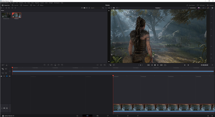Click the import media folder icon
The image size is (215, 117).
(x=9, y=8)
